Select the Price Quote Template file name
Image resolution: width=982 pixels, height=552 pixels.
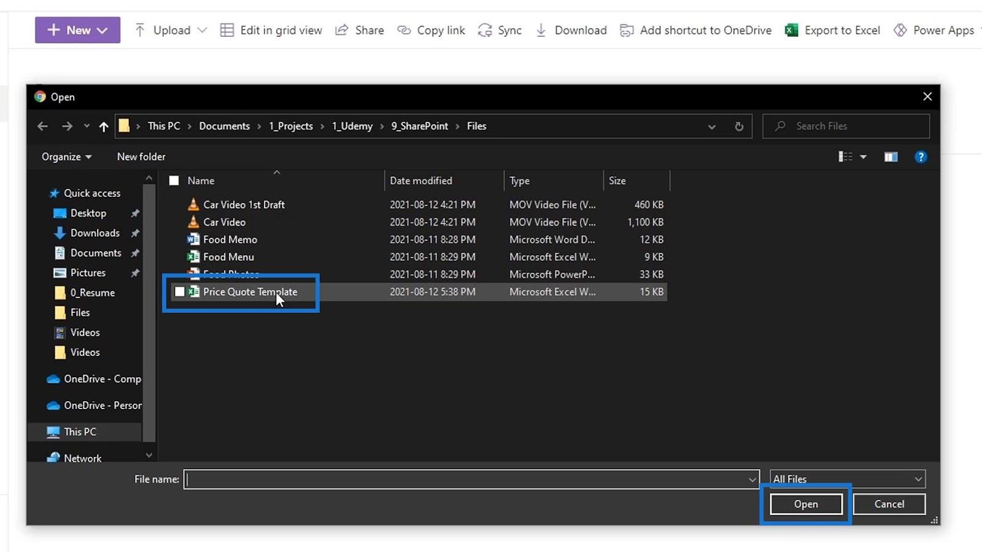click(x=250, y=292)
